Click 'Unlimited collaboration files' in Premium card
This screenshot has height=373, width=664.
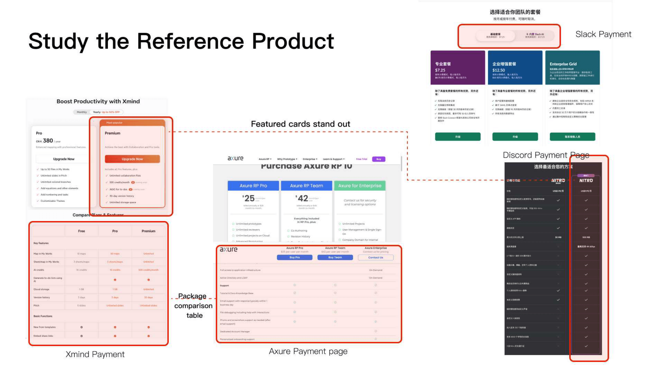[125, 176]
